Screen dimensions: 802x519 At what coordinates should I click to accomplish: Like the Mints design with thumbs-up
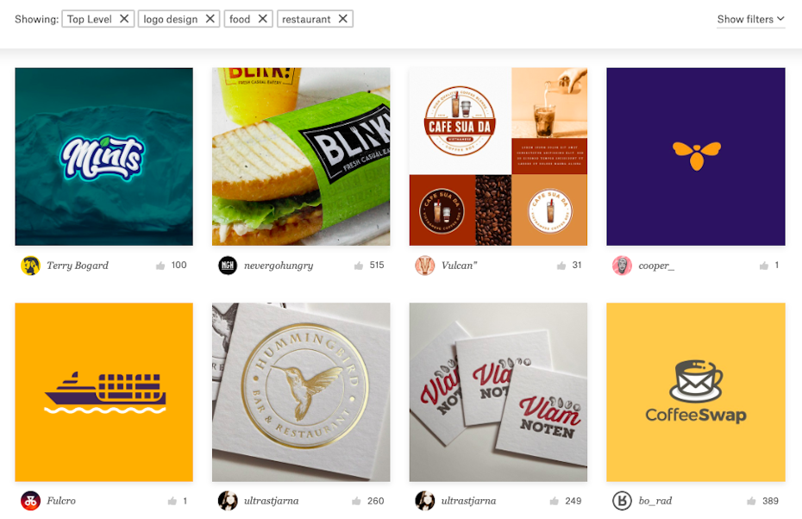tap(160, 266)
